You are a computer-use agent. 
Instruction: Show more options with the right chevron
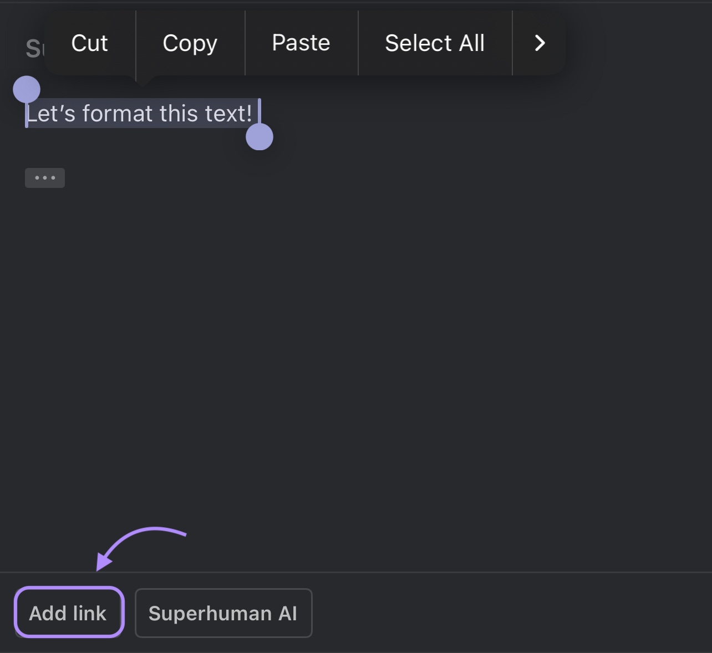click(x=540, y=43)
